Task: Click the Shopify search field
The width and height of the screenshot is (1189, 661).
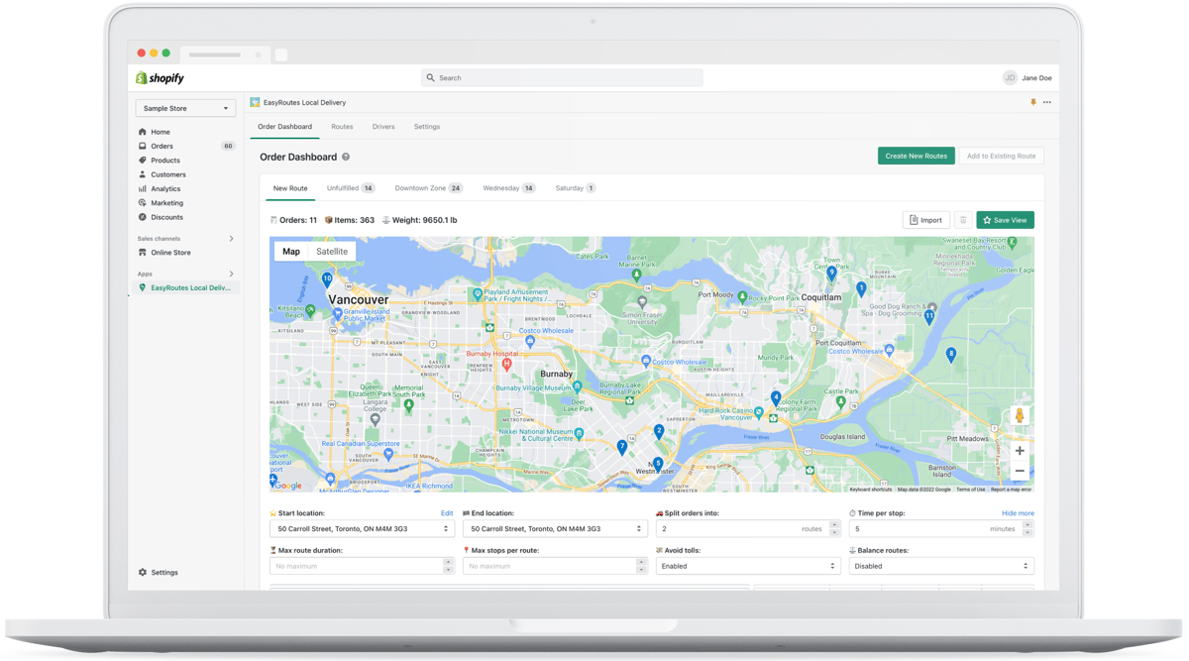Action: (562, 77)
